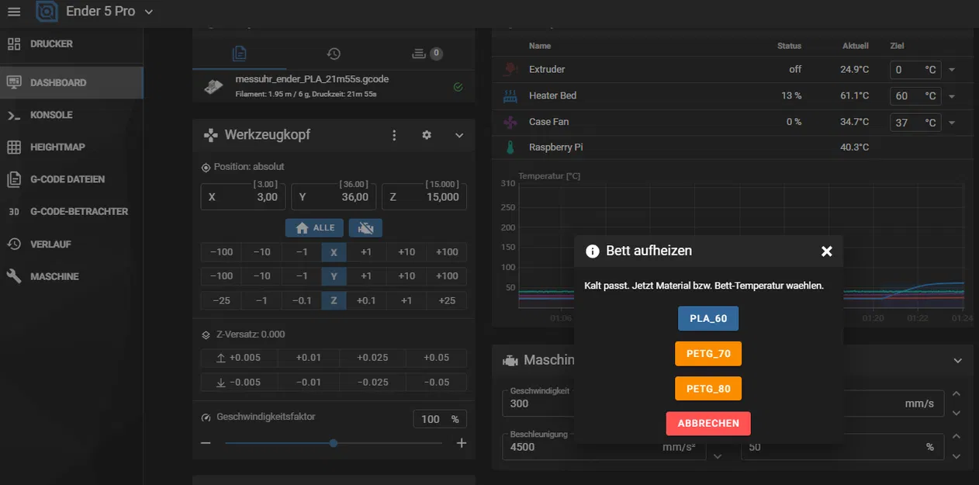
Task: Open the Ender 5 Pro printer dropdown
Action: [x=109, y=12]
